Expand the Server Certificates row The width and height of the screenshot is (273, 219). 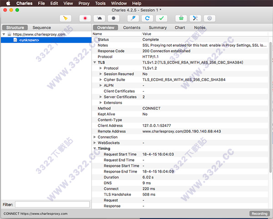pyautogui.click(x=101, y=97)
